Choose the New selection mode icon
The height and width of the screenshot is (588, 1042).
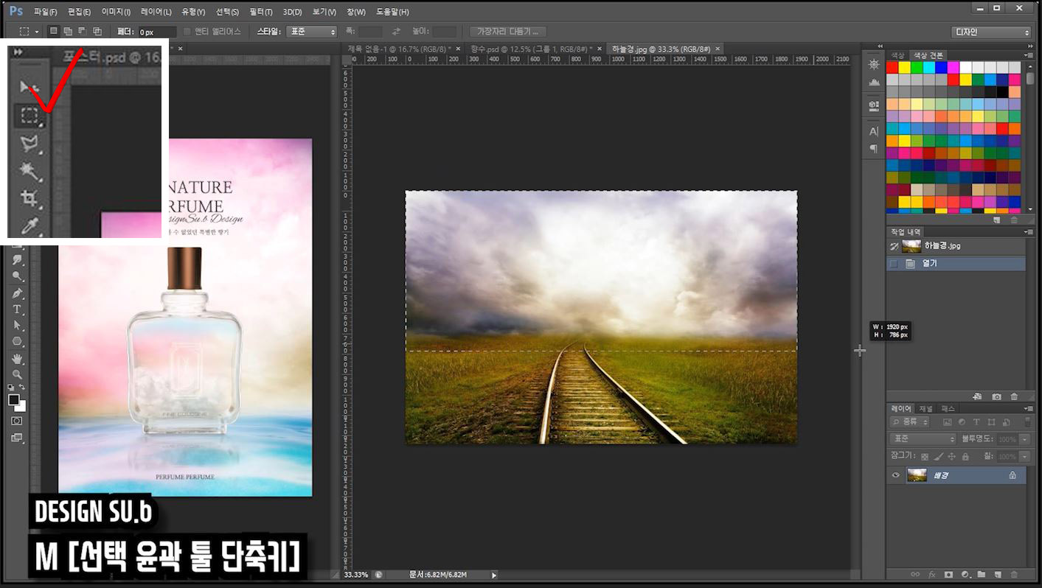pyautogui.click(x=53, y=32)
